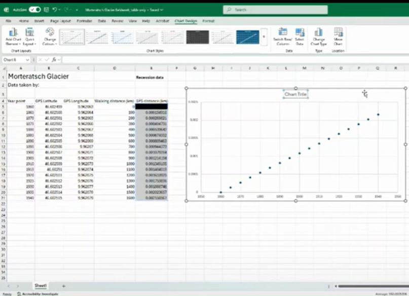
Task: Open the View tab
Action: 132,21
